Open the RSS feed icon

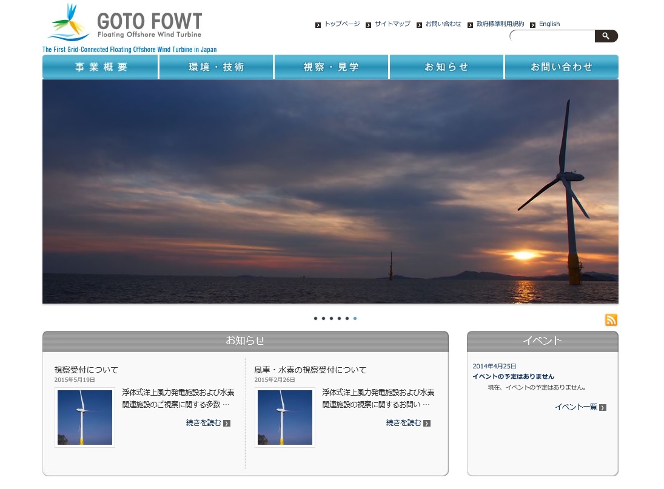click(x=611, y=320)
